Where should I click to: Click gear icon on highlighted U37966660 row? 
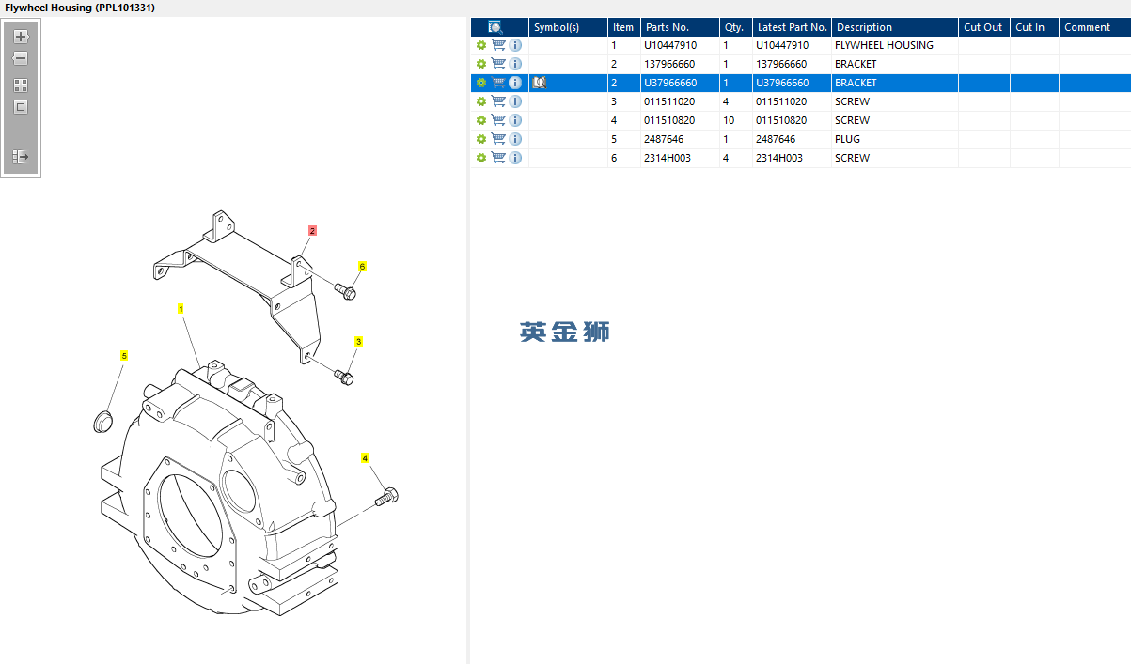point(481,83)
